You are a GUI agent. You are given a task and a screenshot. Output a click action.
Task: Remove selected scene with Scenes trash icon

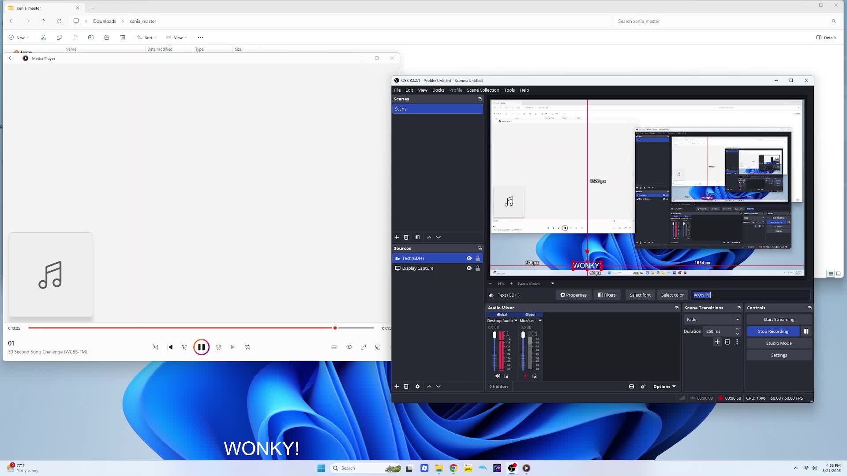[x=406, y=237]
